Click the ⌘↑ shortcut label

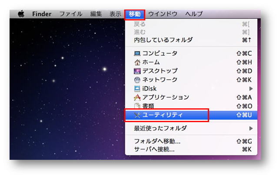pyautogui.click(x=247, y=40)
